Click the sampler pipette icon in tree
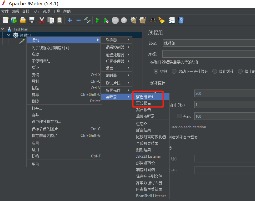The width and height of the screenshot is (255, 201). [22, 41]
